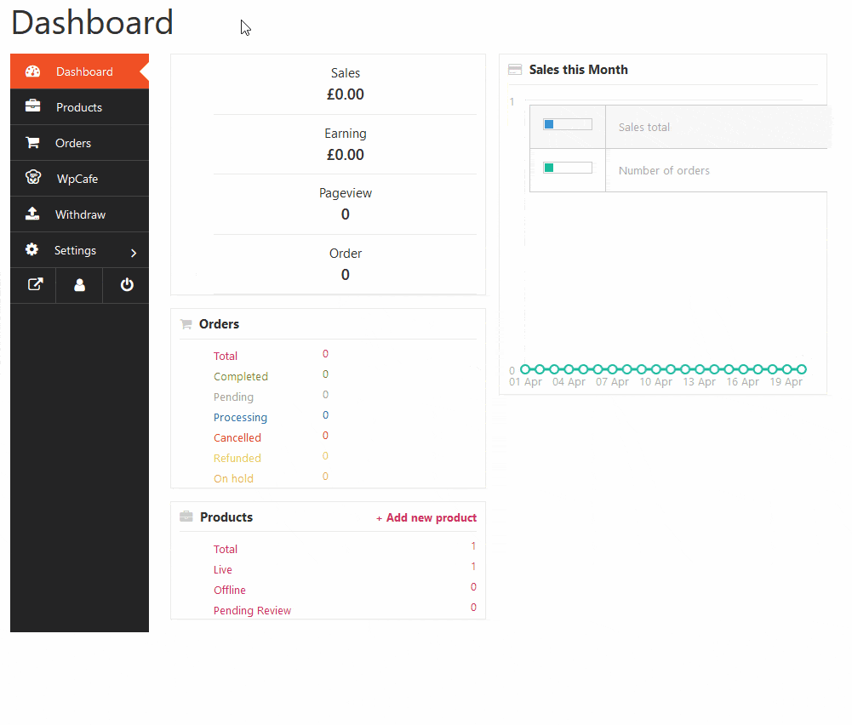Open the Settings menu item
852x725 pixels.
(x=79, y=250)
